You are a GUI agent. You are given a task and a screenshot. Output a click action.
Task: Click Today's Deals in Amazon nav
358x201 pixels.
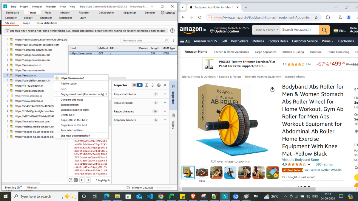pos(278,41)
